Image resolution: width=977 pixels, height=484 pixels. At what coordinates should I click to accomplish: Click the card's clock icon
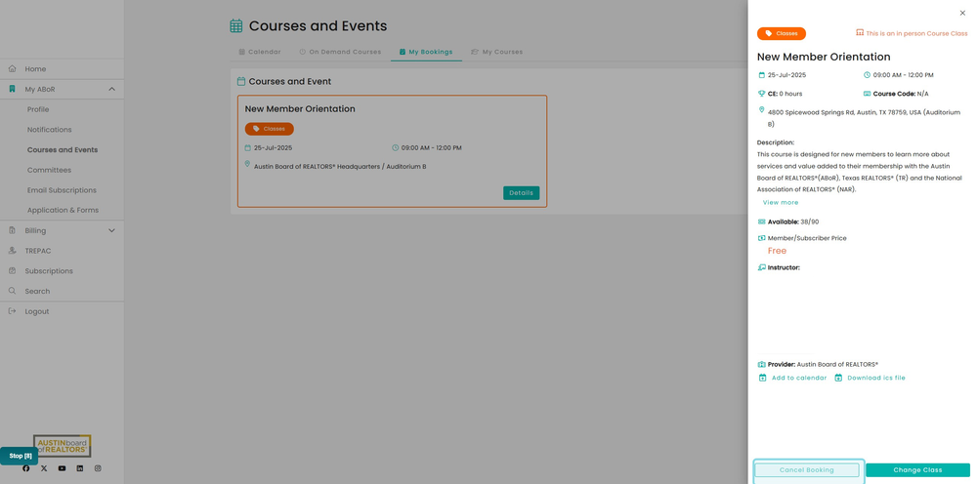[395, 148]
